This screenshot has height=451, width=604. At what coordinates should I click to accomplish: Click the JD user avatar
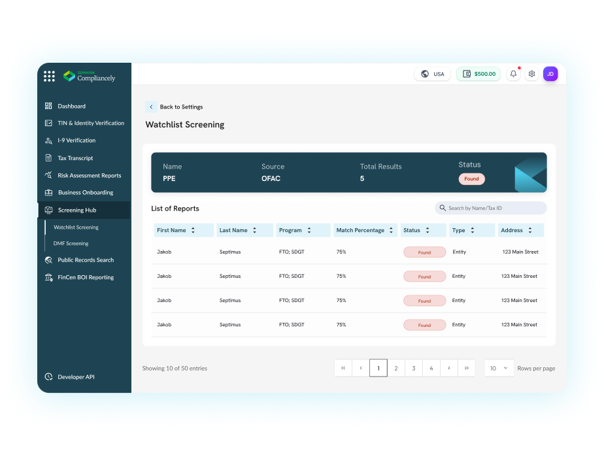550,74
